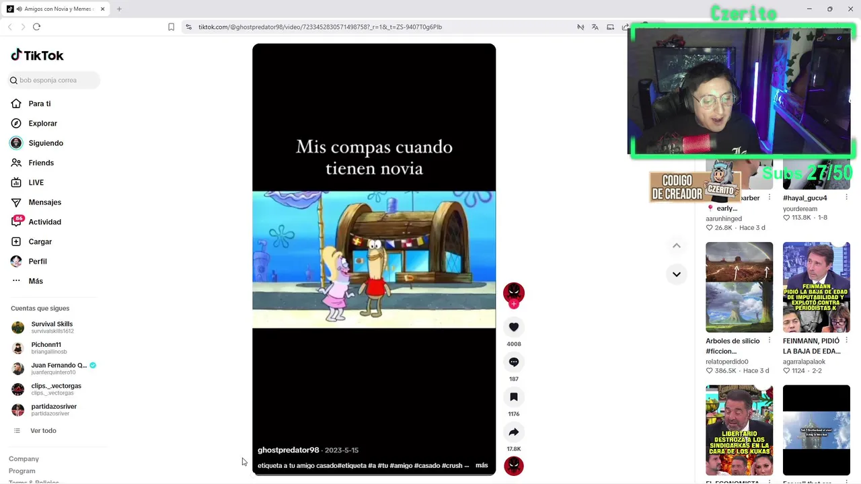Open the relatoperdido0 author link
The height and width of the screenshot is (484, 861).
pos(727,362)
